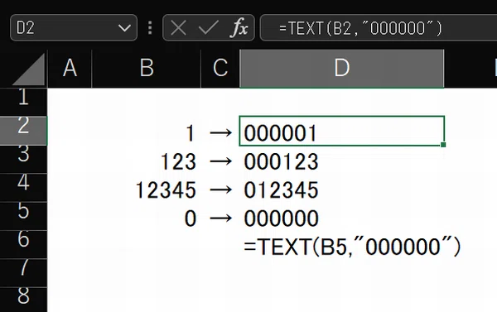
Task: Click the cell showing =TEXT(B5 formula text
Action: coord(341,247)
